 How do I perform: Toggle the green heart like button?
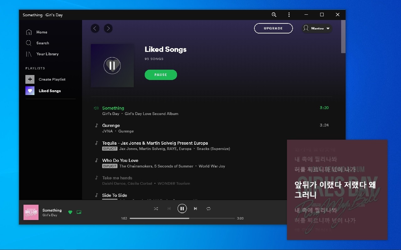point(70,212)
